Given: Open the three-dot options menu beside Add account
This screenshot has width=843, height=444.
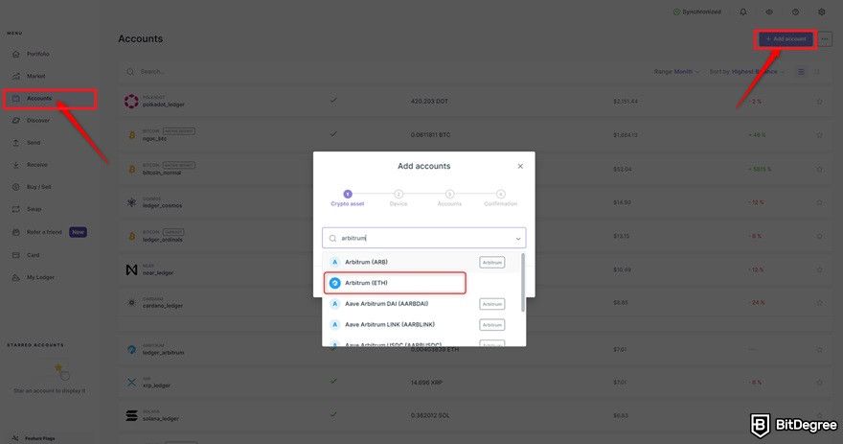Looking at the screenshot, I should (x=825, y=39).
